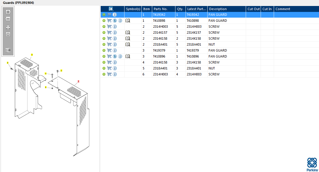319x172 pixels.
Task: Add item 5 NUT 2318A401 to cart
Action: pyautogui.click(x=109, y=68)
